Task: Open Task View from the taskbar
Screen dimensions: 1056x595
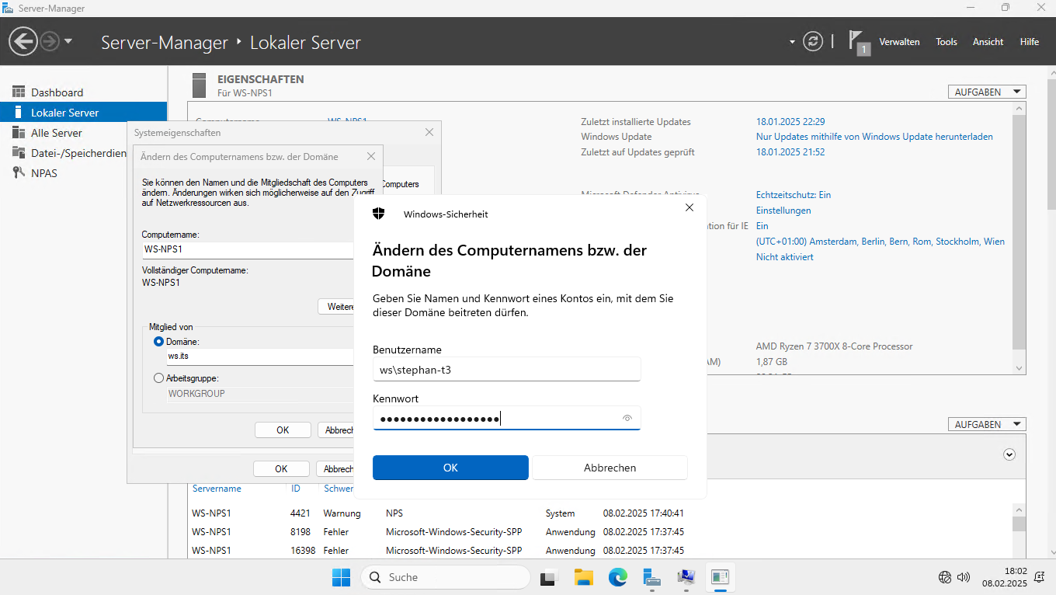Action: coord(550,577)
